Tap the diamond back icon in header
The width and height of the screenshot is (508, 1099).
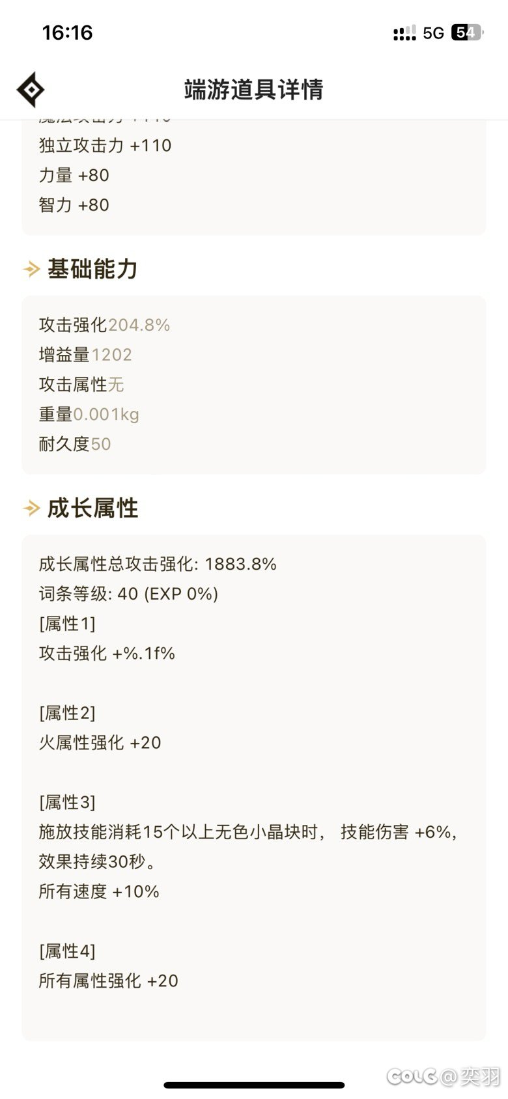pyautogui.click(x=31, y=89)
